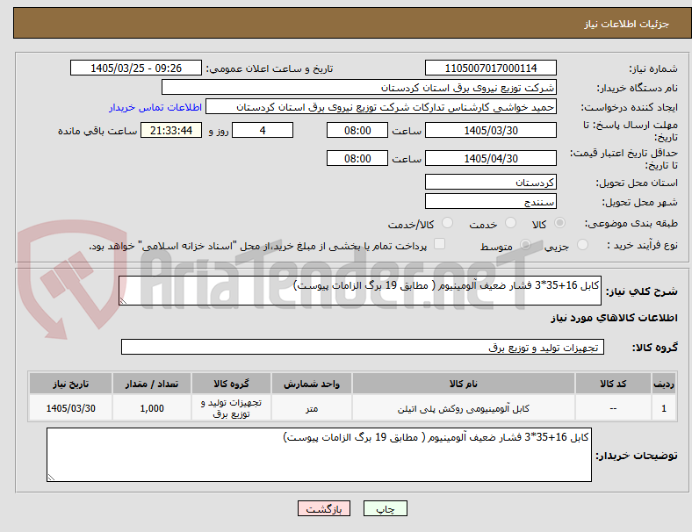This screenshot has width=692, height=532.
Task: Click the نام کالا column header
Action: 464,384
